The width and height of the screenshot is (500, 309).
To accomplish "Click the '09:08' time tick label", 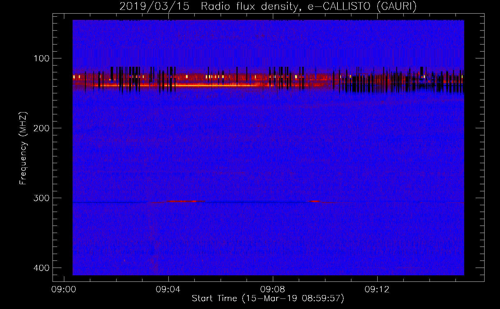I will point(273,290).
